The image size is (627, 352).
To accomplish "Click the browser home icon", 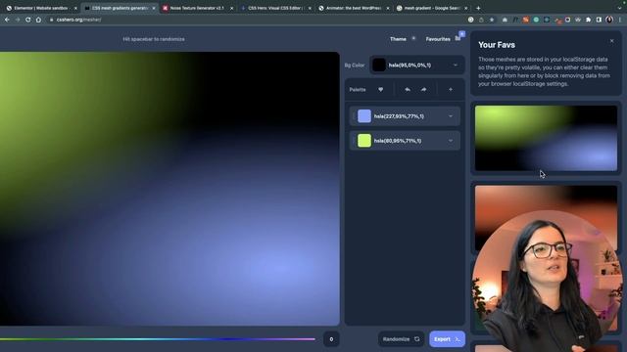I will click(38, 20).
